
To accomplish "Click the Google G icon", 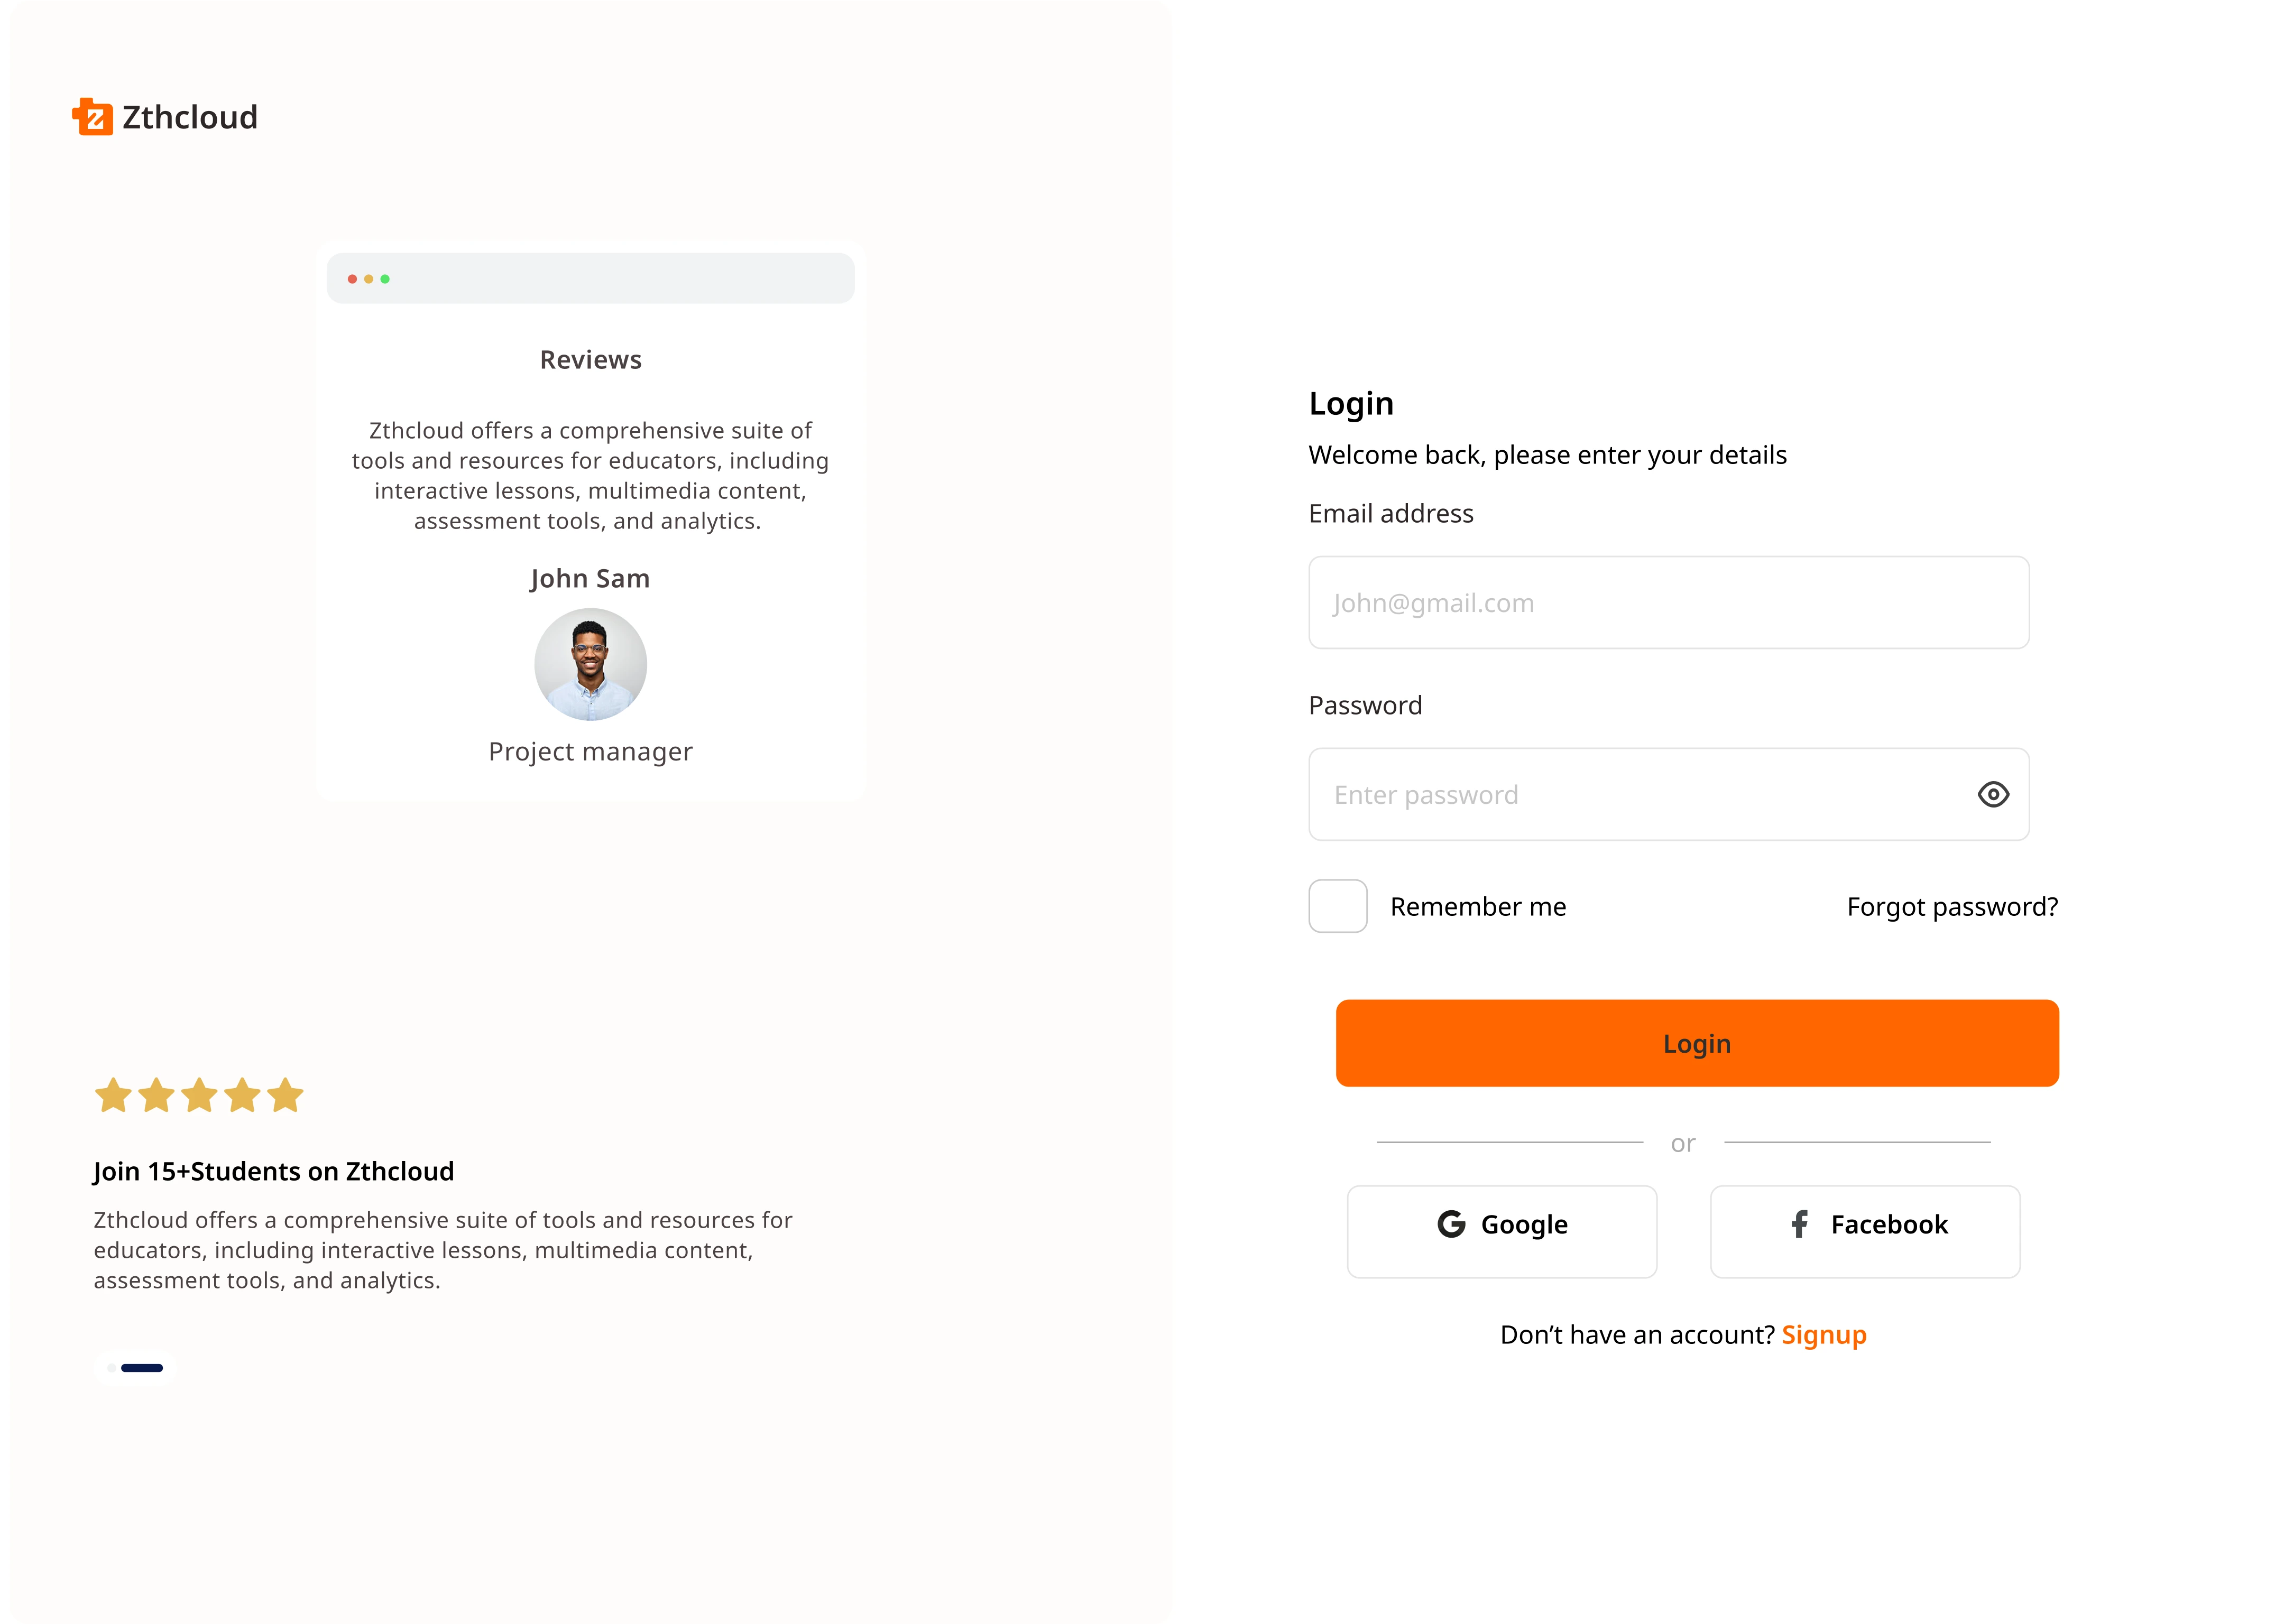I will pyautogui.click(x=1451, y=1224).
